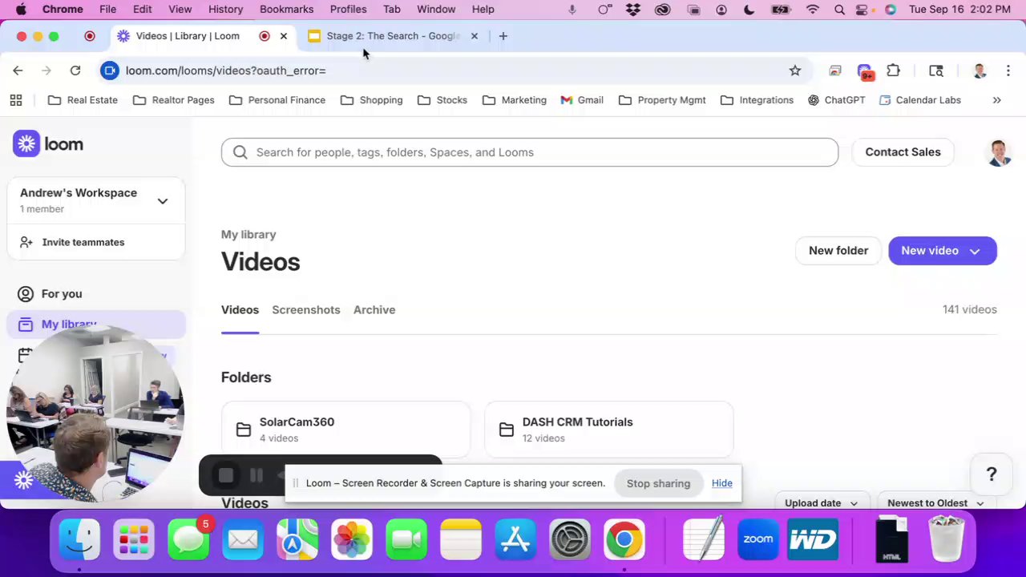The image size is (1026, 577).
Task: Open System Settings from the Dock
Action: click(x=570, y=540)
